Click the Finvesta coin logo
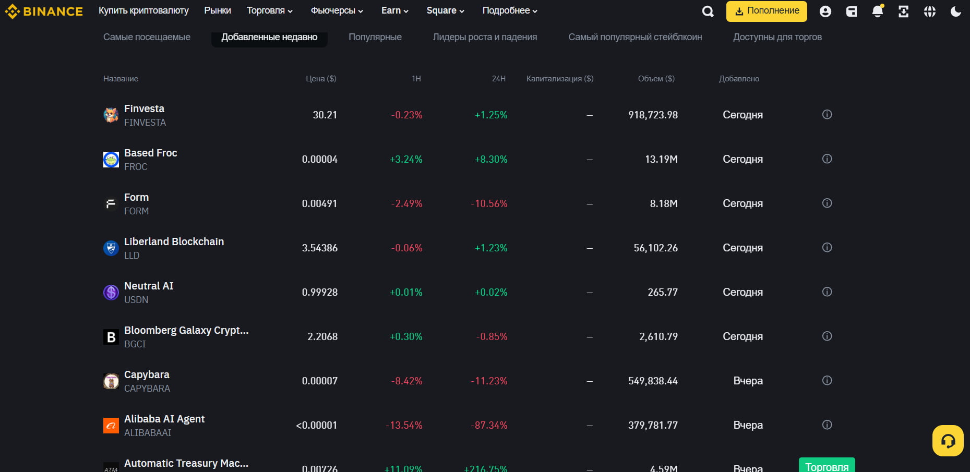 [x=111, y=115]
